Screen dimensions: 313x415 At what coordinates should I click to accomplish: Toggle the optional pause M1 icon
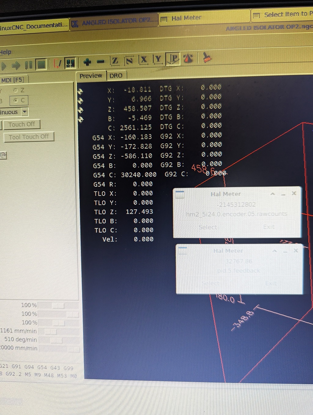70,63
